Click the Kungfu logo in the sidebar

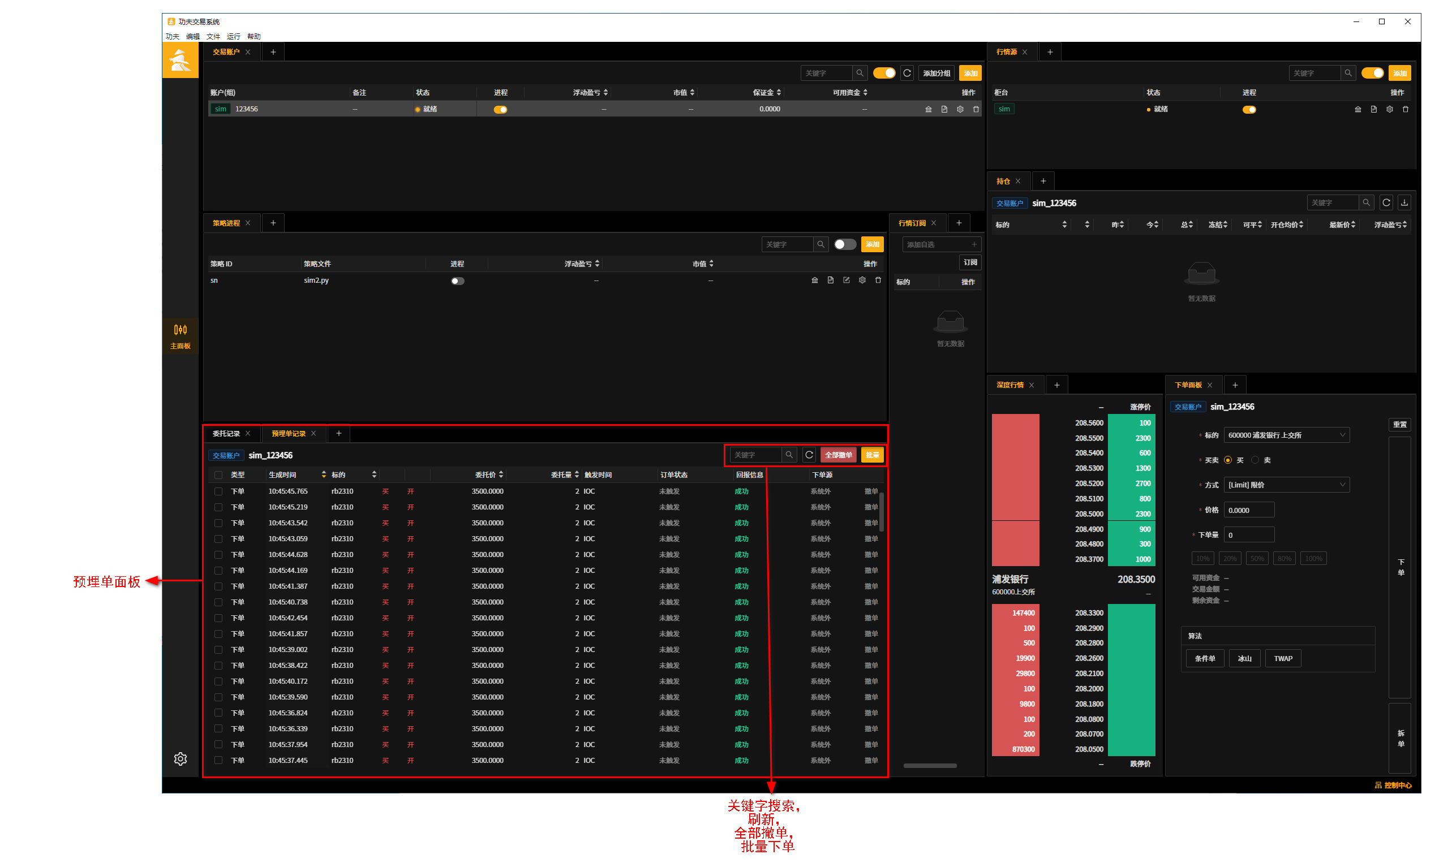point(181,59)
